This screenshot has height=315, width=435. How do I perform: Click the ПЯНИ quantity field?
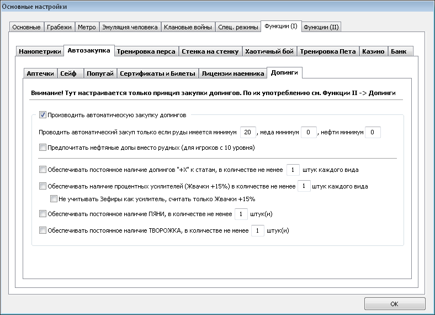(x=241, y=214)
